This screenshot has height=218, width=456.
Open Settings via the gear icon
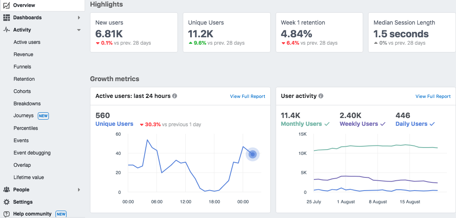click(7, 202)
